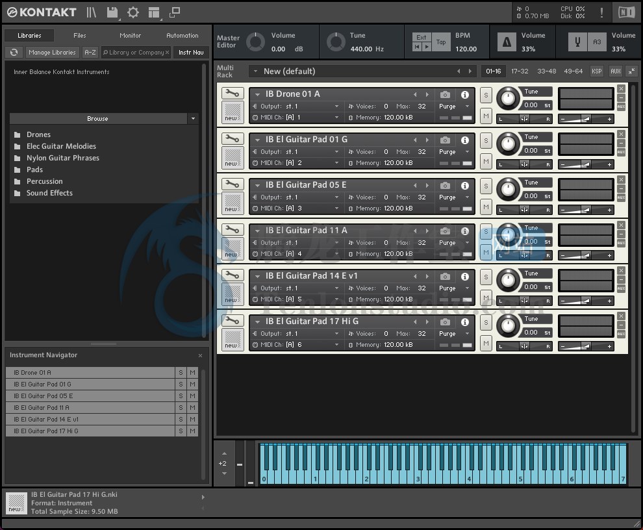Screen dimensions: 643x530
Task: Solo IB Drone 01 A in the rack
Action: (x=486, y=95)
